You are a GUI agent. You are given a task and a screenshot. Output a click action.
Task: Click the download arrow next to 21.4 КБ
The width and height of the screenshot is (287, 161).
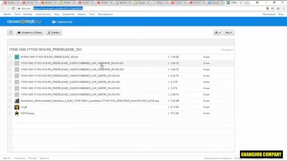[169, 107]
